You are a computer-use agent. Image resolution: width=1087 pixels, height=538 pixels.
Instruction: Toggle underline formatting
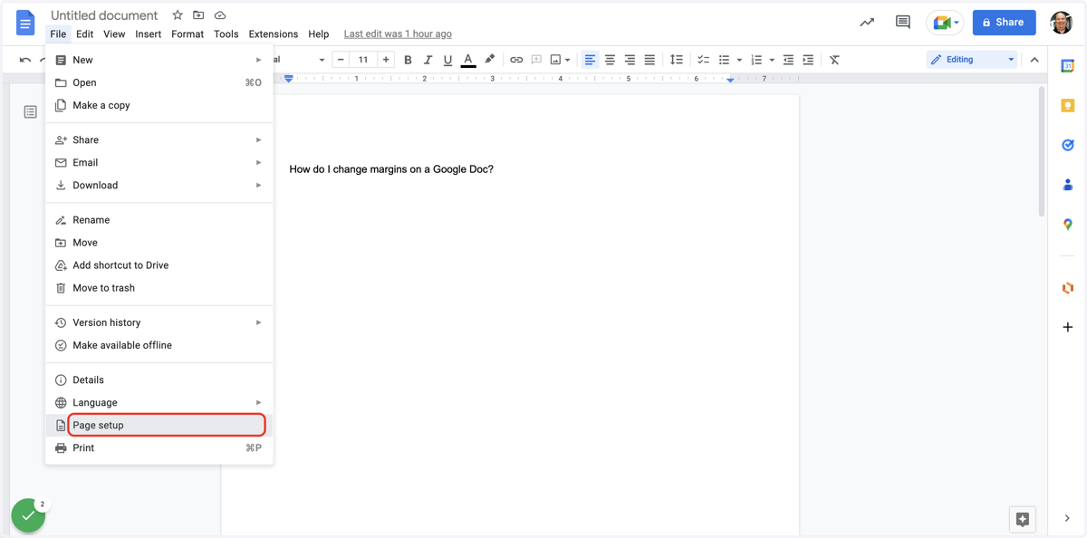click(447, 60)
